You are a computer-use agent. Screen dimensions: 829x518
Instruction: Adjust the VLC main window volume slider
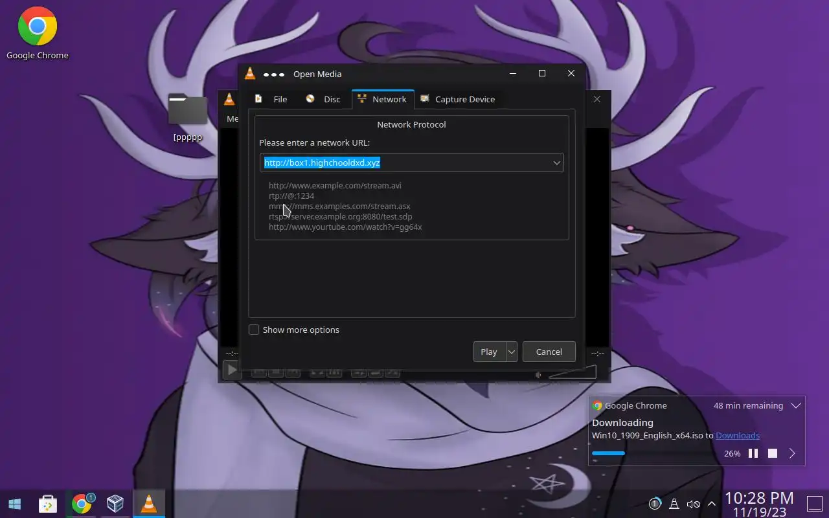572,372
